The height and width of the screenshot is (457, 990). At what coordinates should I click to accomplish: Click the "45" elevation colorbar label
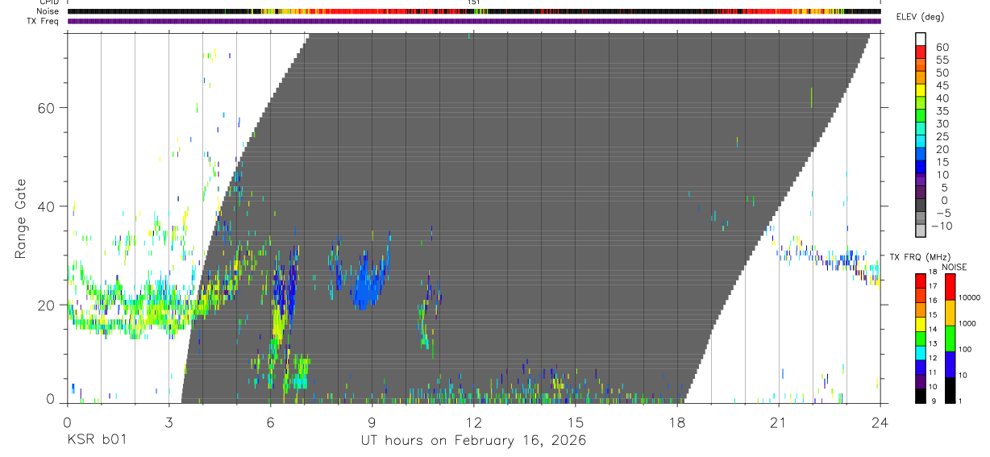(941, 85)
